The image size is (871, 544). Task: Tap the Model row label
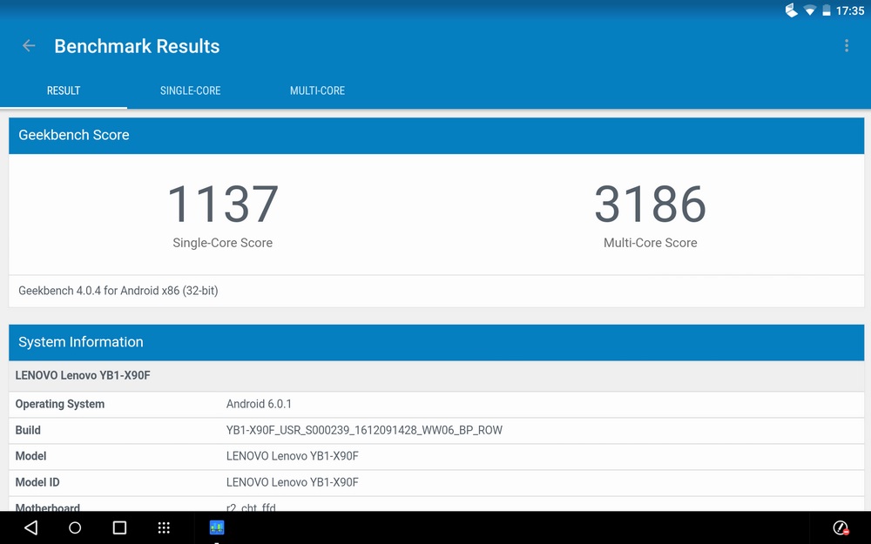(30, 456)
